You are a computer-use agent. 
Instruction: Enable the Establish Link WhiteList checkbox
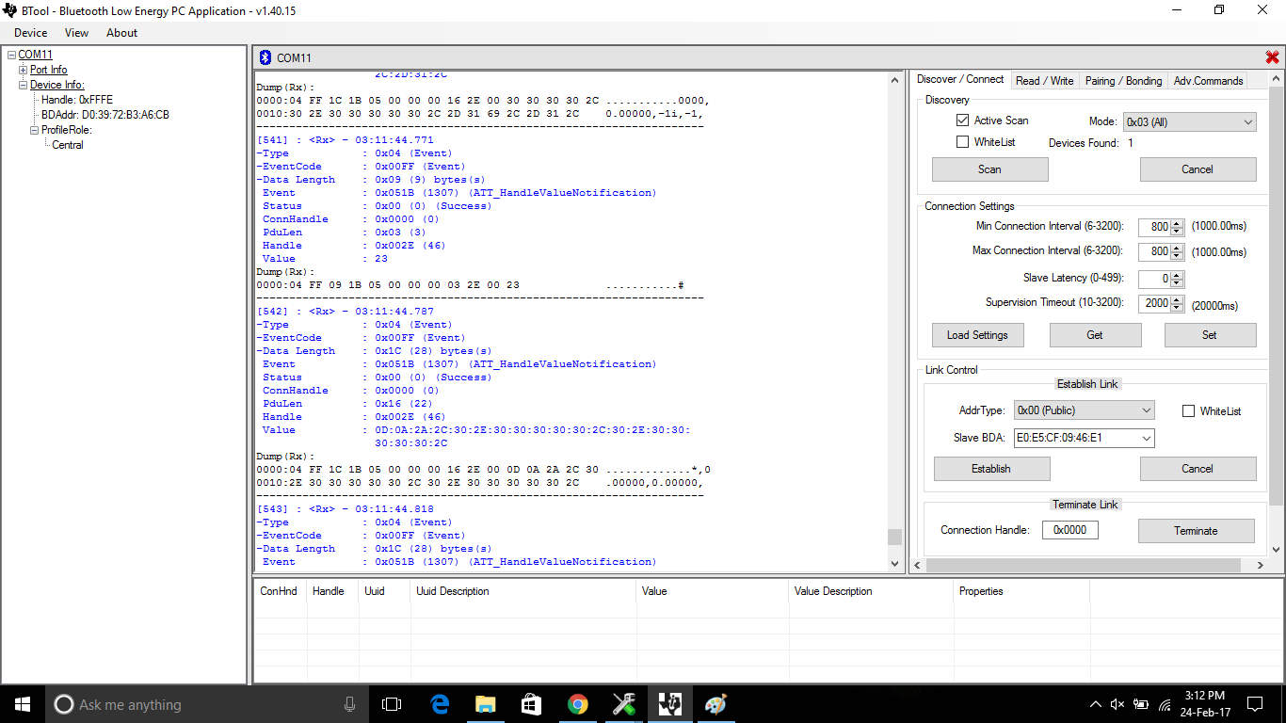pos(1188,410)
